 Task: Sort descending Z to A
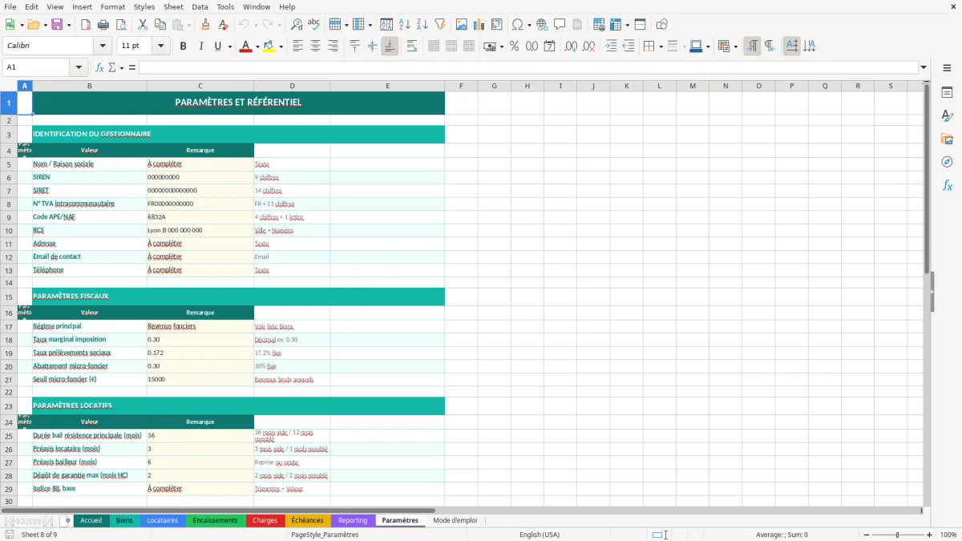pos(422,25)
